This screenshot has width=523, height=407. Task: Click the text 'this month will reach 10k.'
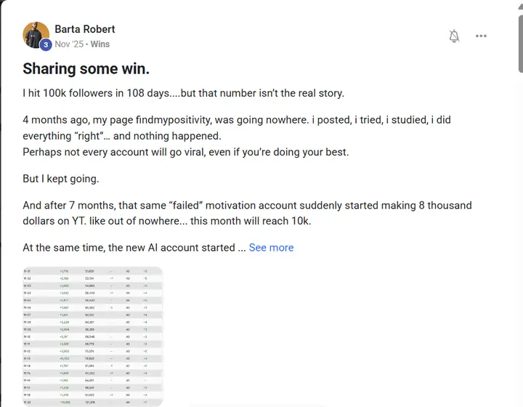[x=251, y=221]
